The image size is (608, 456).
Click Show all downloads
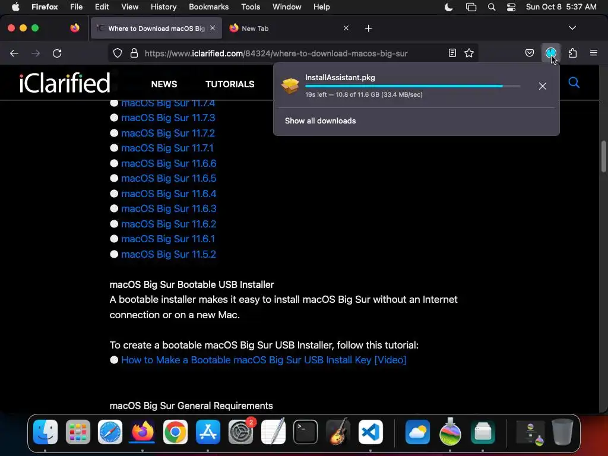pyautogui.click(x=320, y=121)
